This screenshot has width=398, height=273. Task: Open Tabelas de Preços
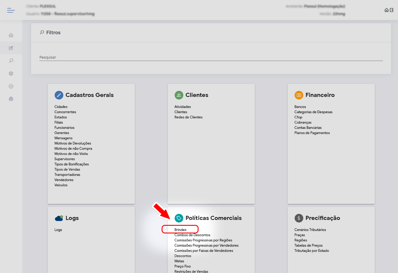(308, 245)
